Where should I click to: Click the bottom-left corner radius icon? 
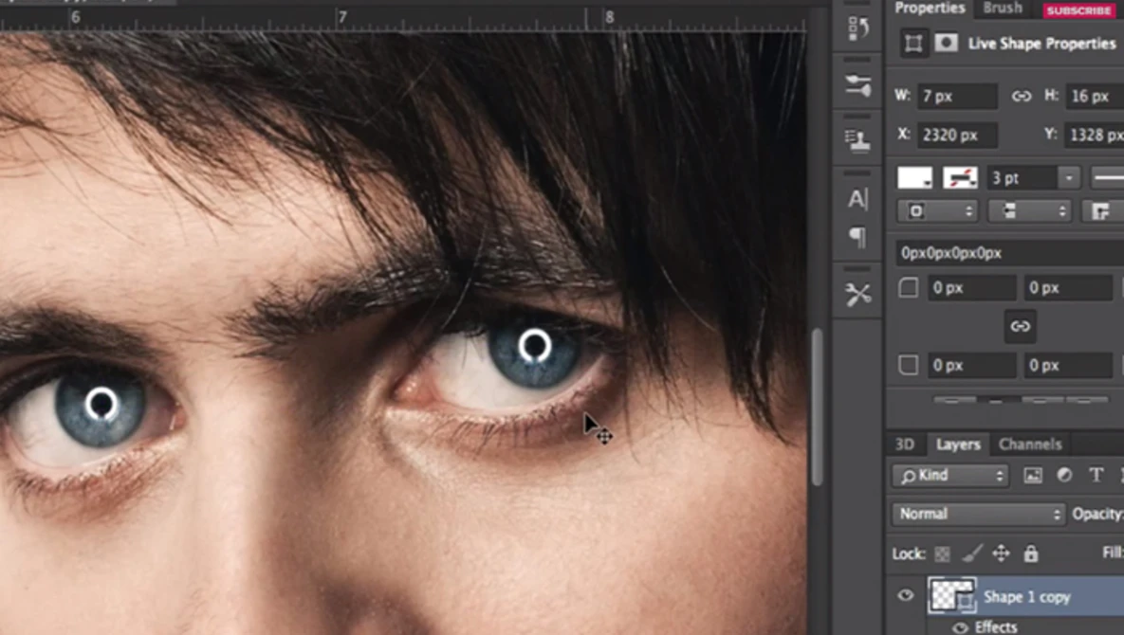click(909, 365)
